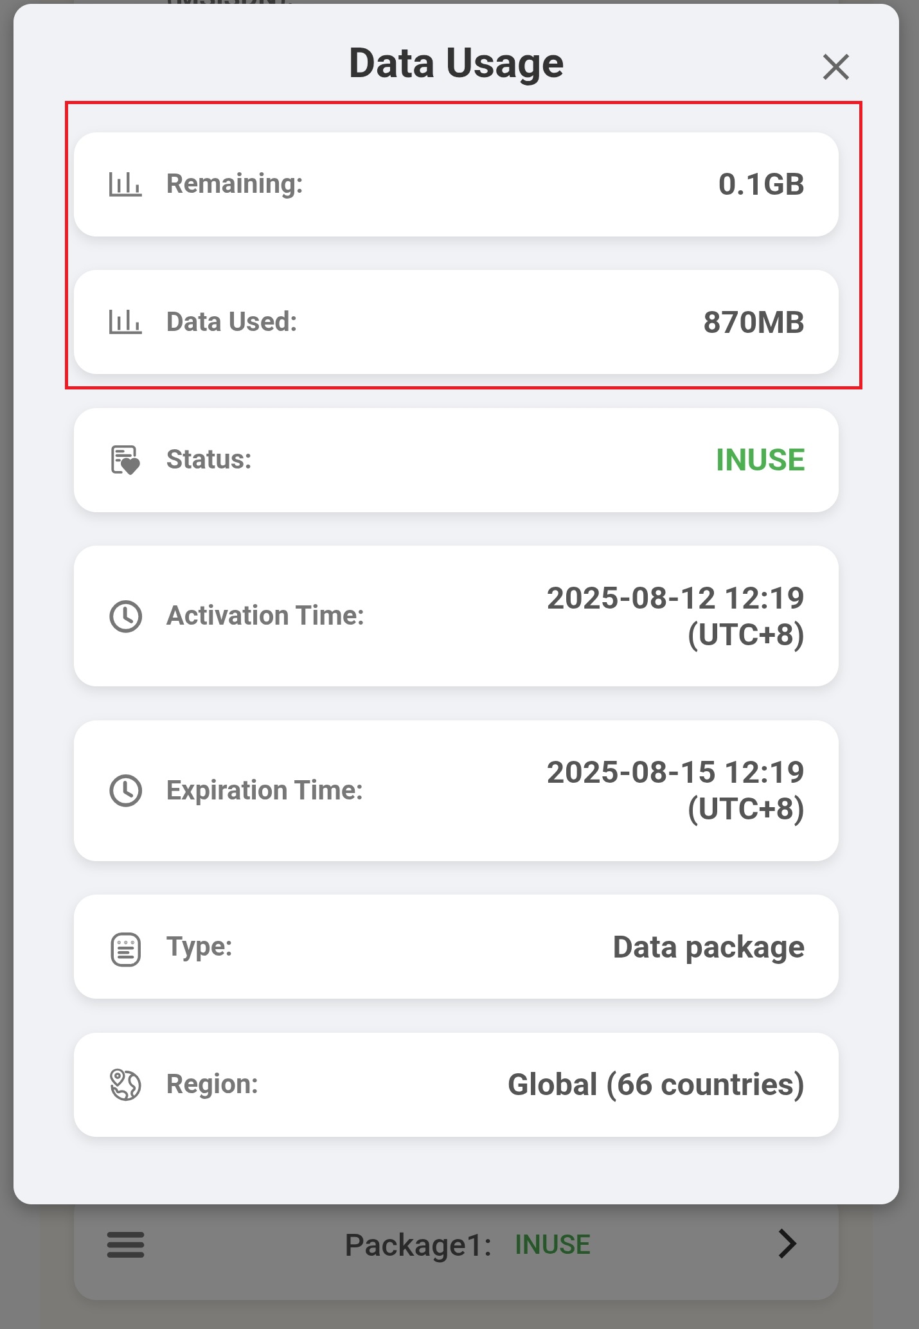Select the Package1 INUSE row
The image size is (919, 1329).
pos(456,1251)
